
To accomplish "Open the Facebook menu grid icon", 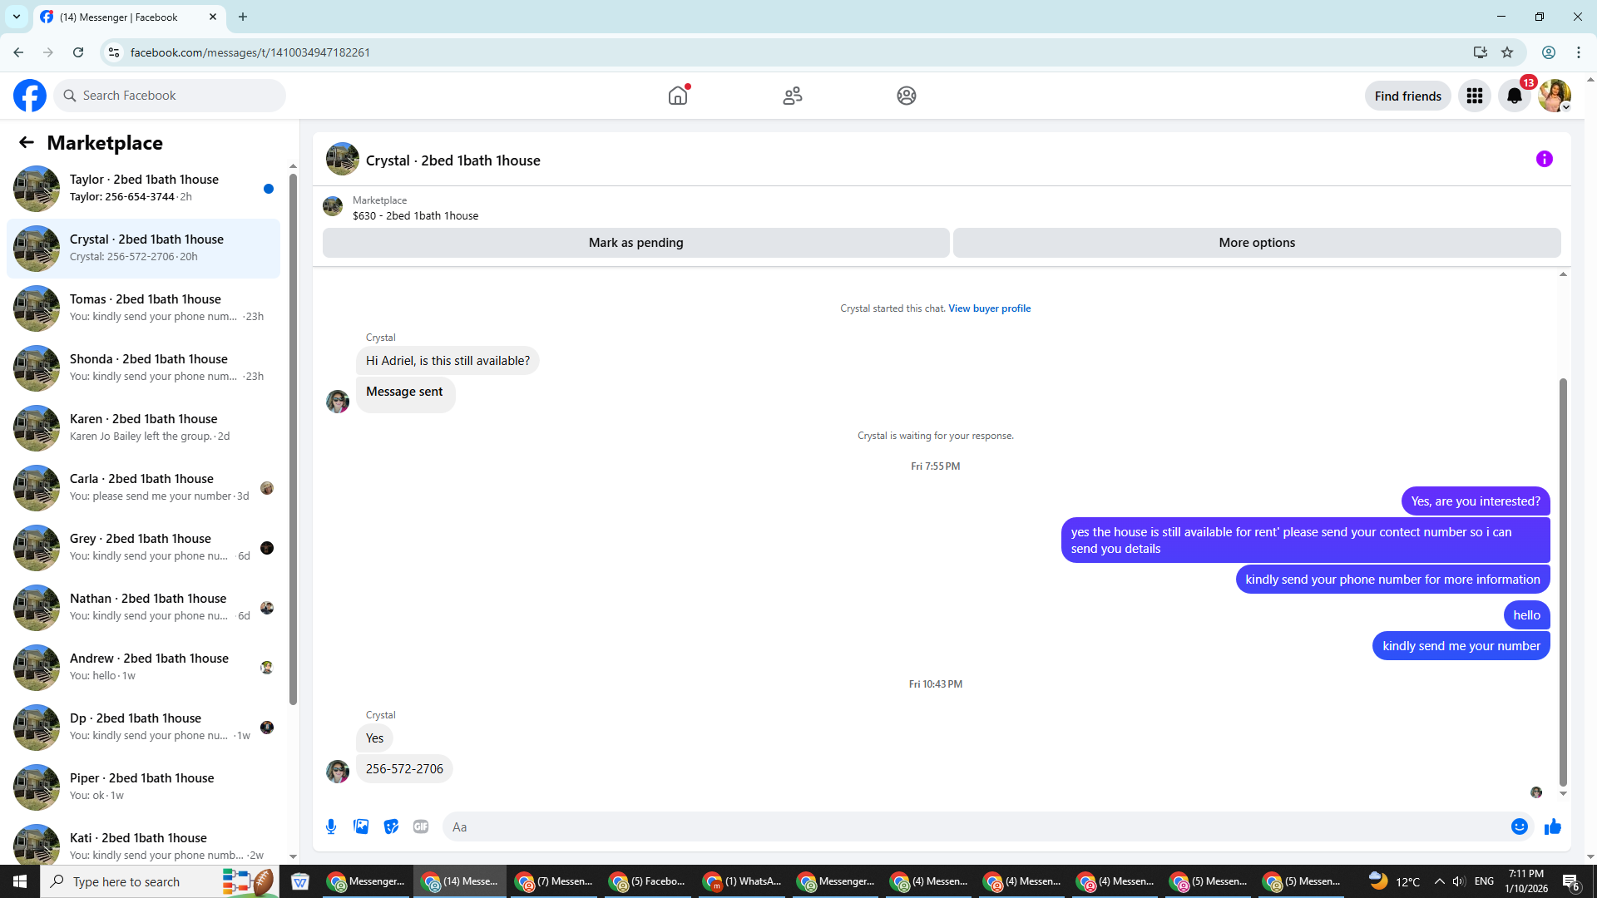I will [1475, 96].
